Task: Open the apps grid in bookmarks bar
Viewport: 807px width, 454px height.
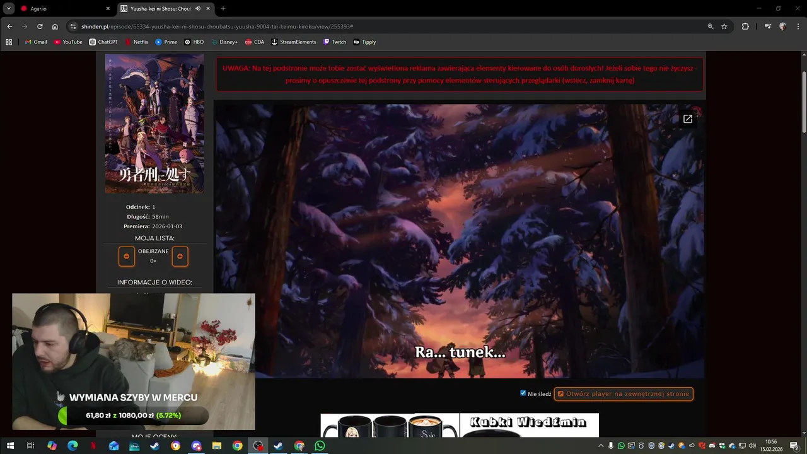Action: [9, 42]
